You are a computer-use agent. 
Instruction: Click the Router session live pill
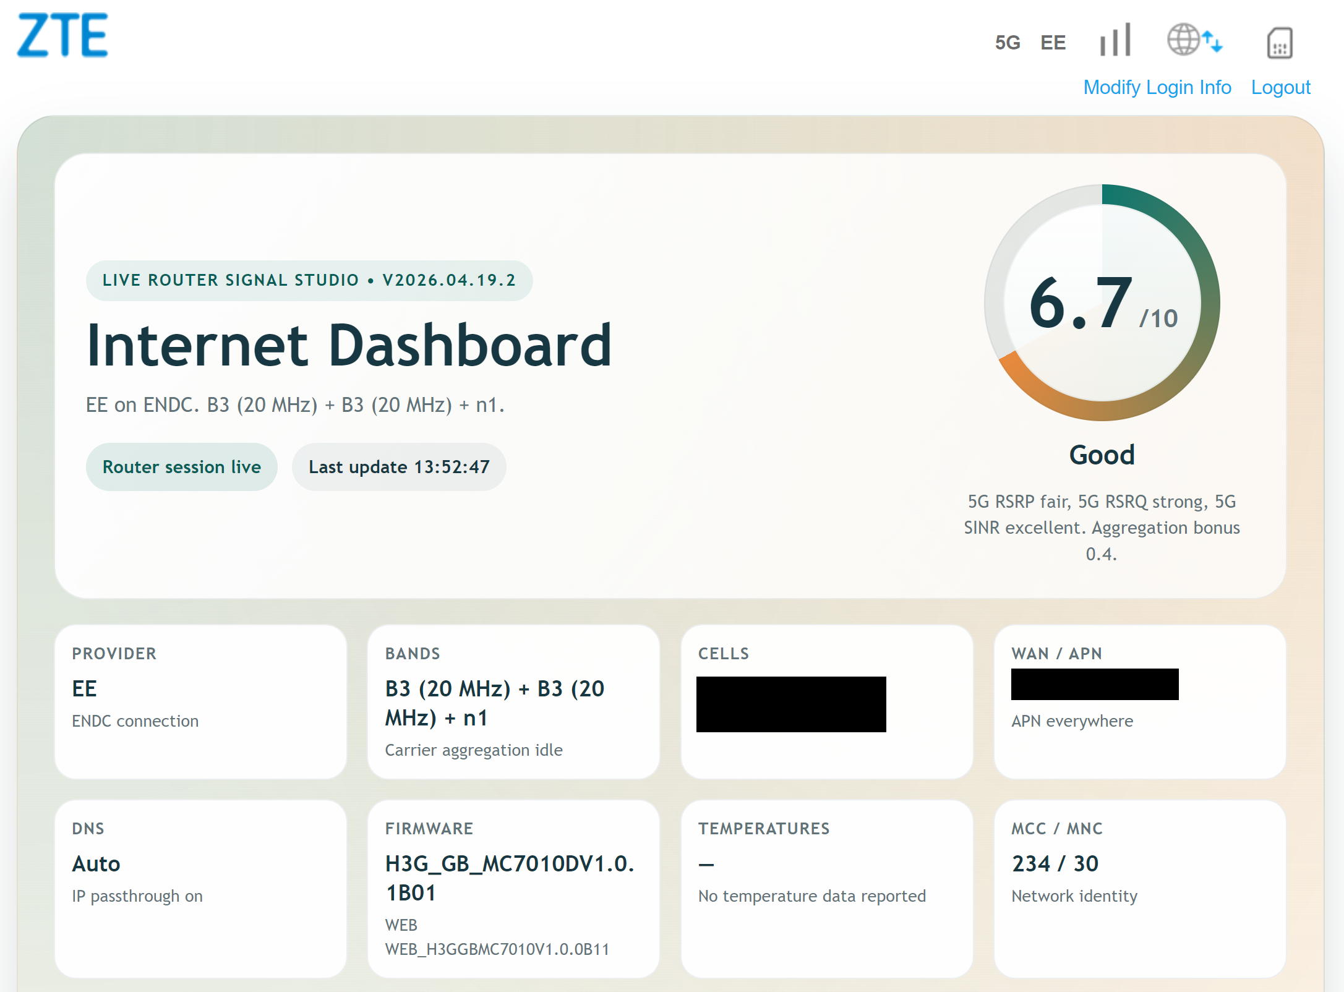(x=182, y=467)
